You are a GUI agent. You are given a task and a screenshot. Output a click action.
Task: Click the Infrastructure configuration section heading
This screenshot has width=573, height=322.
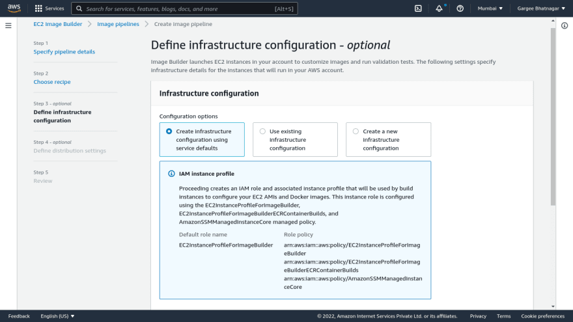(x=209, y=94)
